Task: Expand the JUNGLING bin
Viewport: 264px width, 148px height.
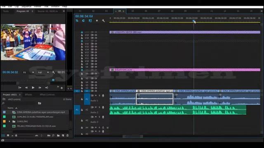Action: 9,121
